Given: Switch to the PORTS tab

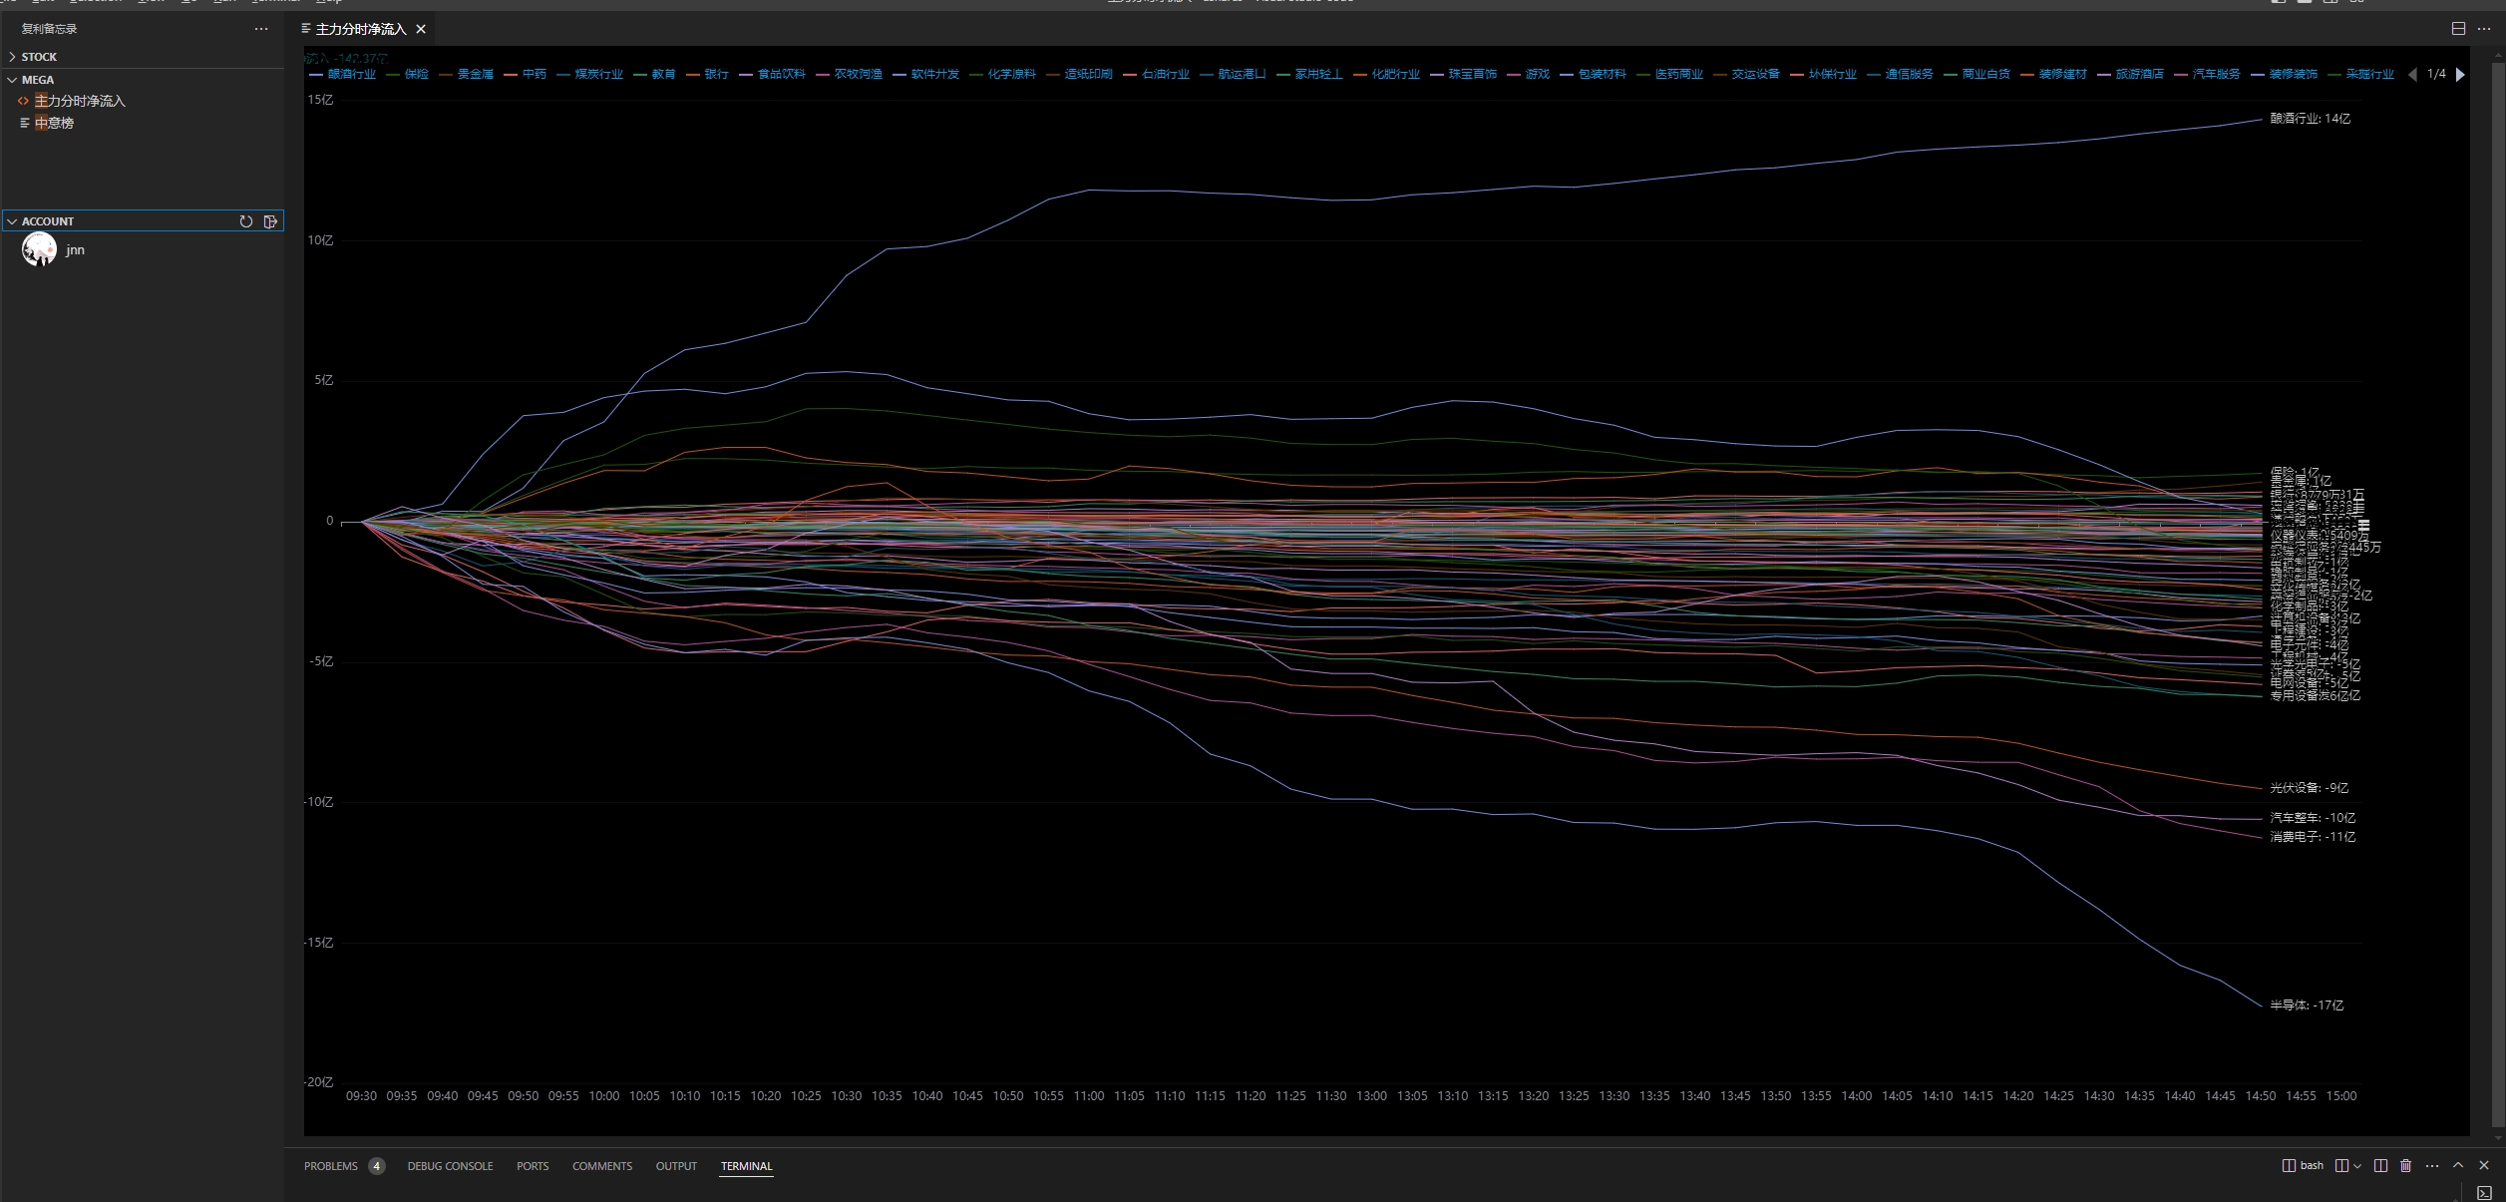Looking at the screenshot, I should click(x=533, y=1166).
